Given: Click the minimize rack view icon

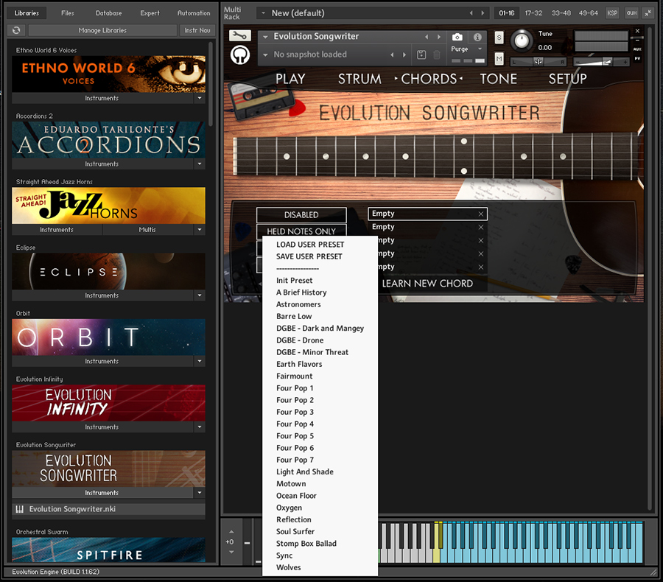Looking at the screenshot, I should [648, 13].
